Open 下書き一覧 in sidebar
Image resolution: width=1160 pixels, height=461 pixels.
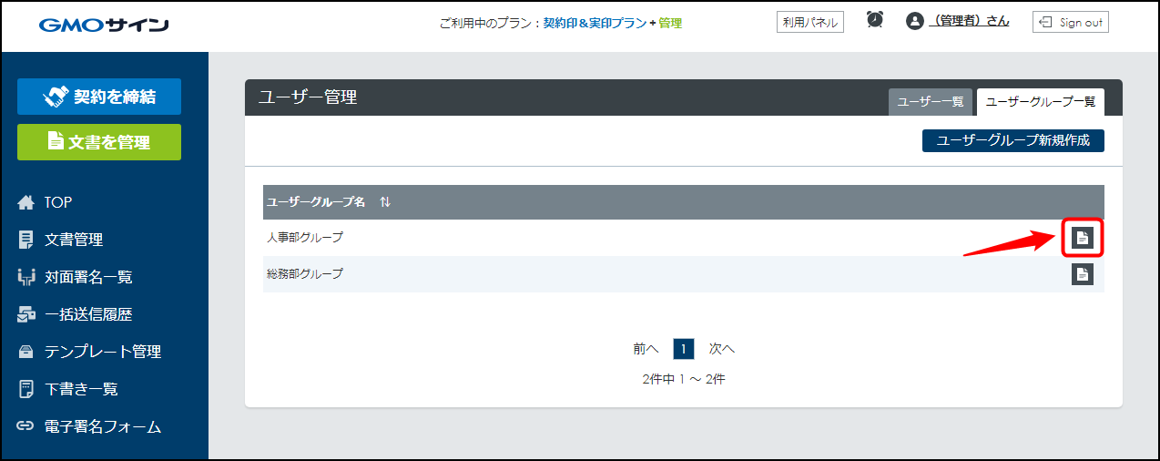point(80,389)
